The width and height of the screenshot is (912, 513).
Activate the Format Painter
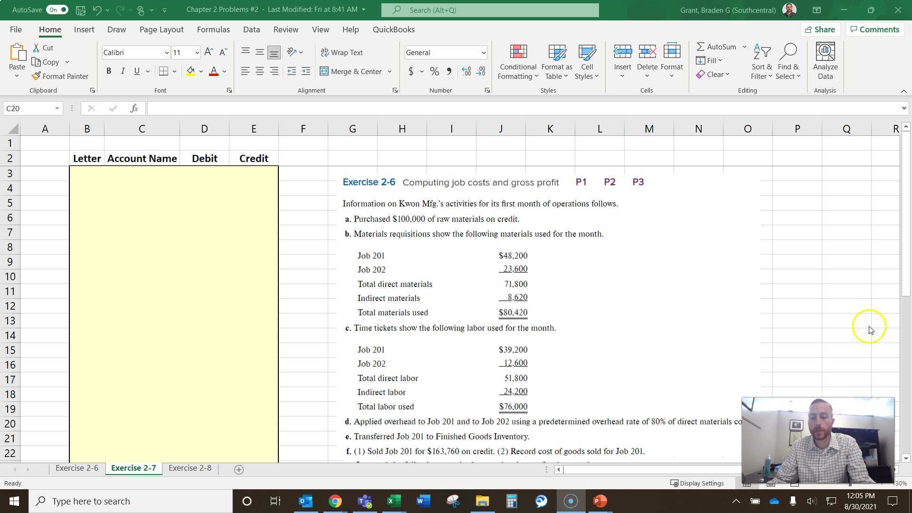(60, 76)
